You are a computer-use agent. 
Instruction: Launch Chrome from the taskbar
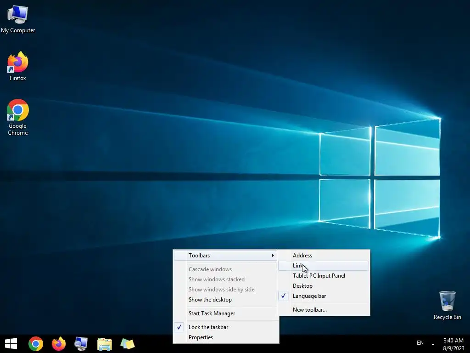pyautogui.click(x=36, y=344)
